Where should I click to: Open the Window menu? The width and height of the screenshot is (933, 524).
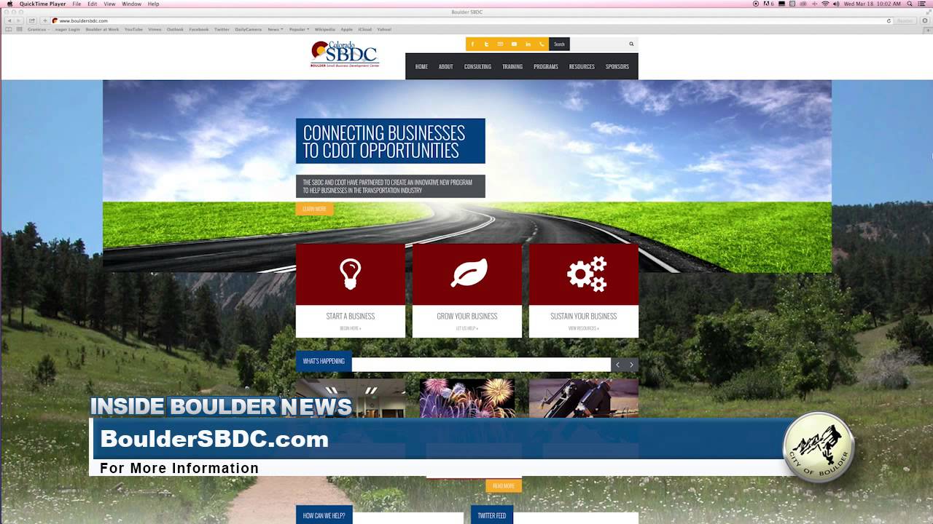click(x=132, y=4)
